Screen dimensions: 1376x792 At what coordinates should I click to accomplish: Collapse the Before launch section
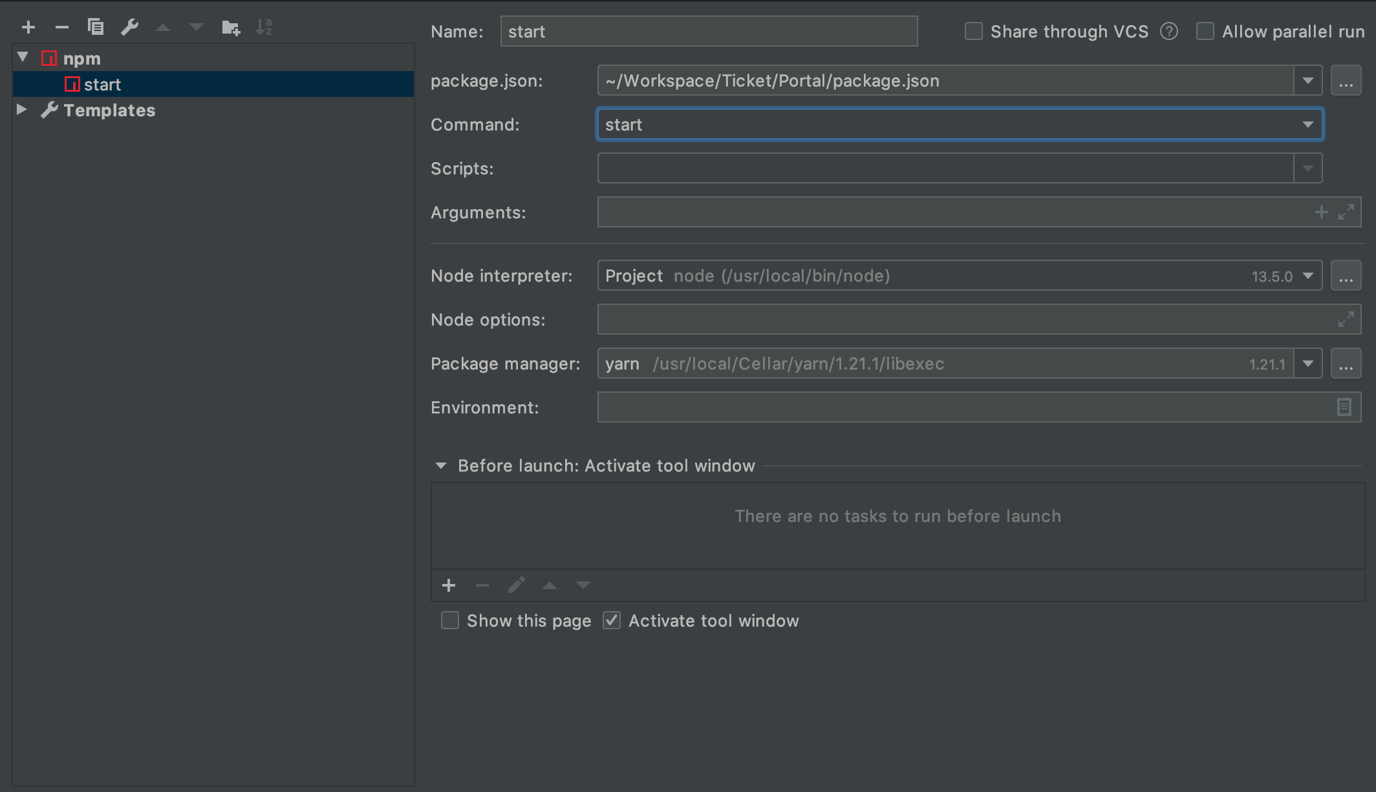pyautogui.click(x=440, y=465)
